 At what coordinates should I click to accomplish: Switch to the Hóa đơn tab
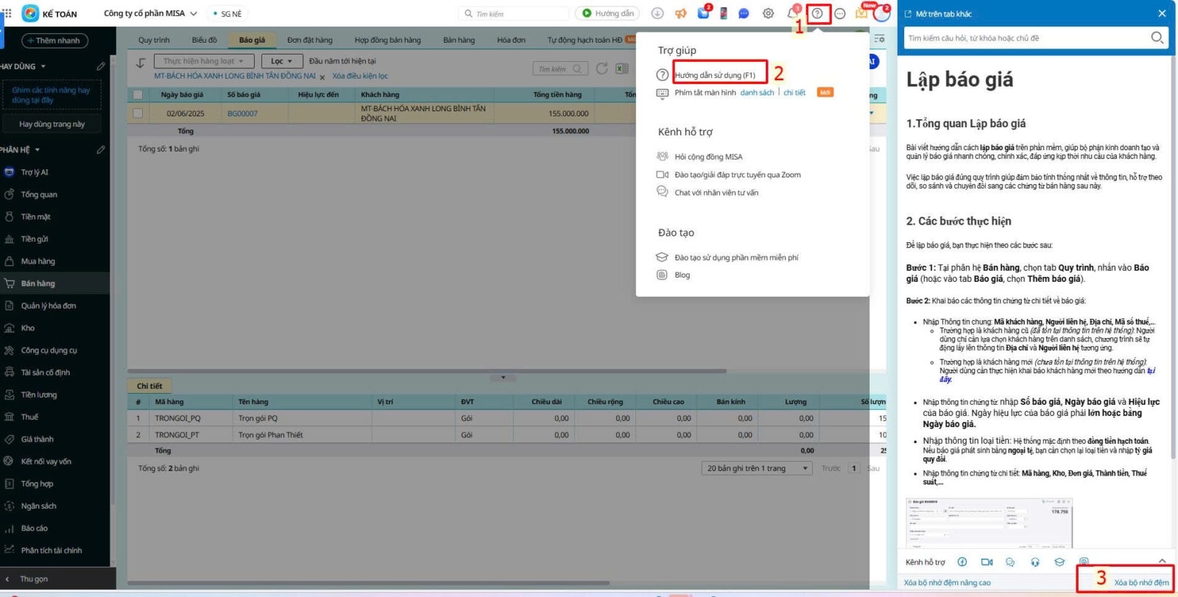[511, 40]
